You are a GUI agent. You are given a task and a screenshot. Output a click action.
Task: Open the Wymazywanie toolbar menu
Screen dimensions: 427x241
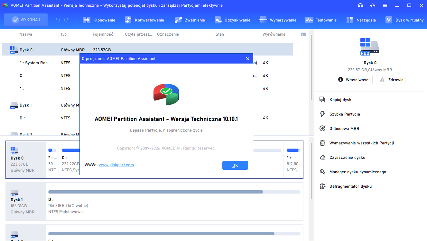278,20
